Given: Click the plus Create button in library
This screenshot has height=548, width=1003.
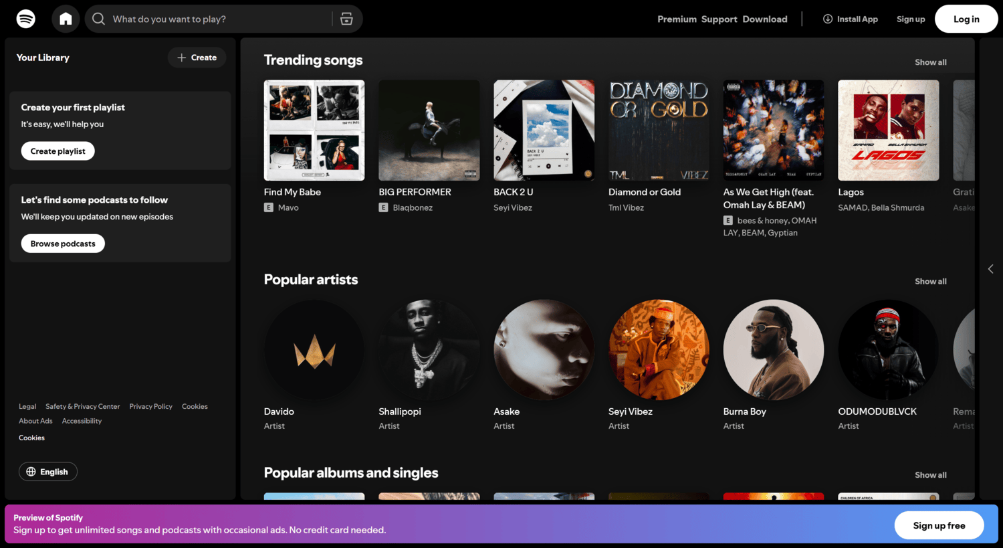Looking at the screenshot, I should click(197, 58).
